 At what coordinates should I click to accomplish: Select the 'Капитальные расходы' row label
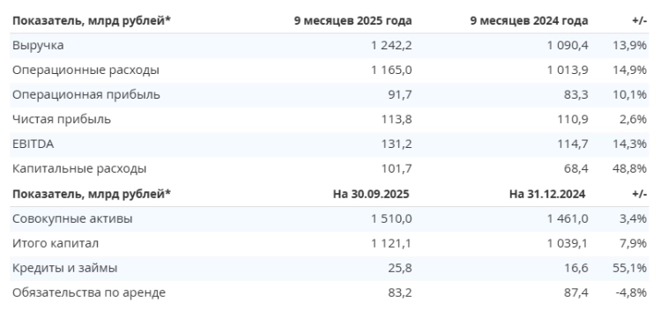79,168
